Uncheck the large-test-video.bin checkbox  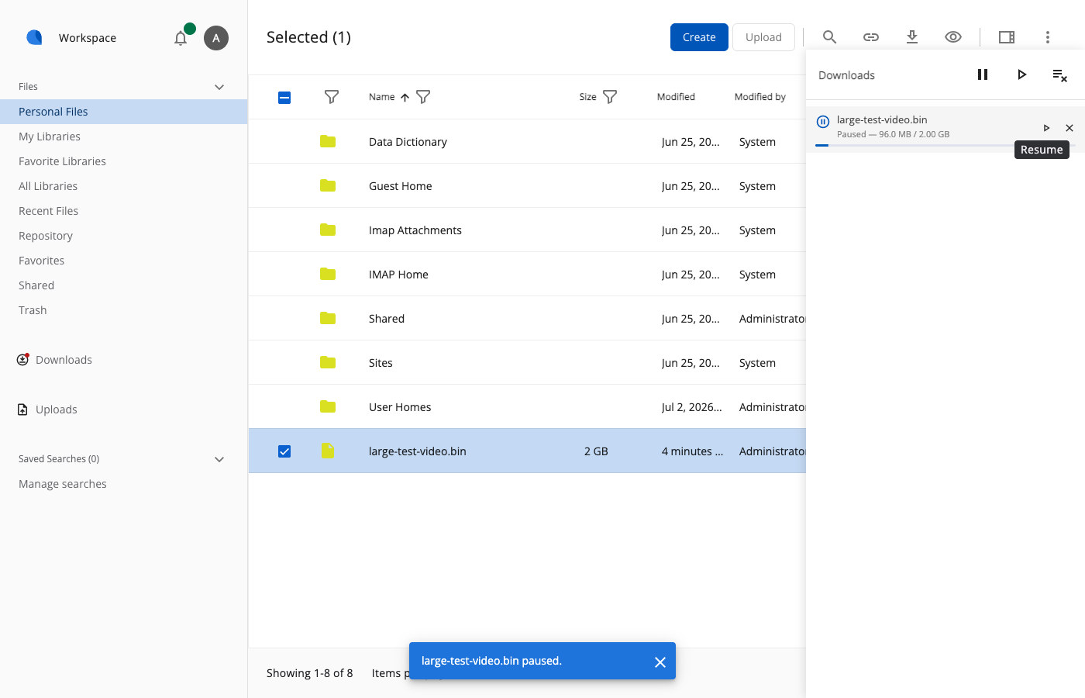[x=284, y=451]
